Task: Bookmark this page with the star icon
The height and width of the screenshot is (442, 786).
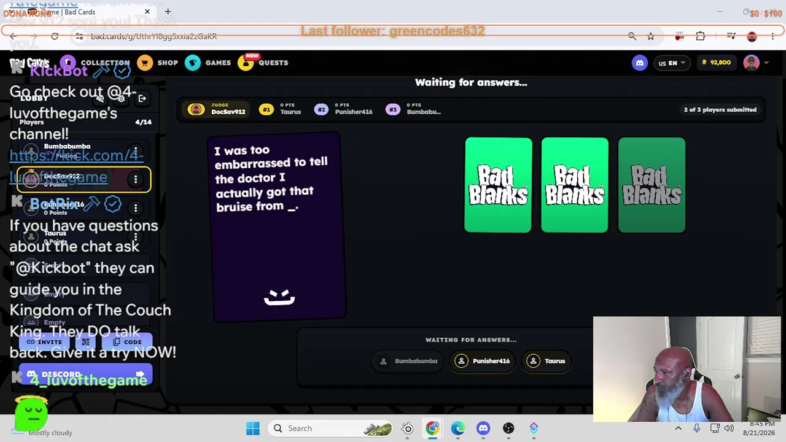Action: [650, 37]
